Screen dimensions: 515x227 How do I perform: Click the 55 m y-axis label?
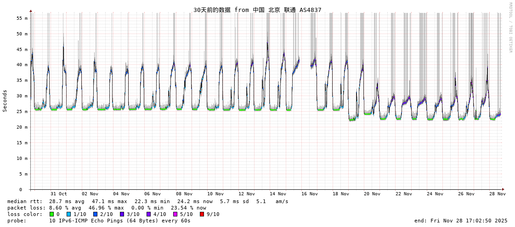click(x=23, y=18)
